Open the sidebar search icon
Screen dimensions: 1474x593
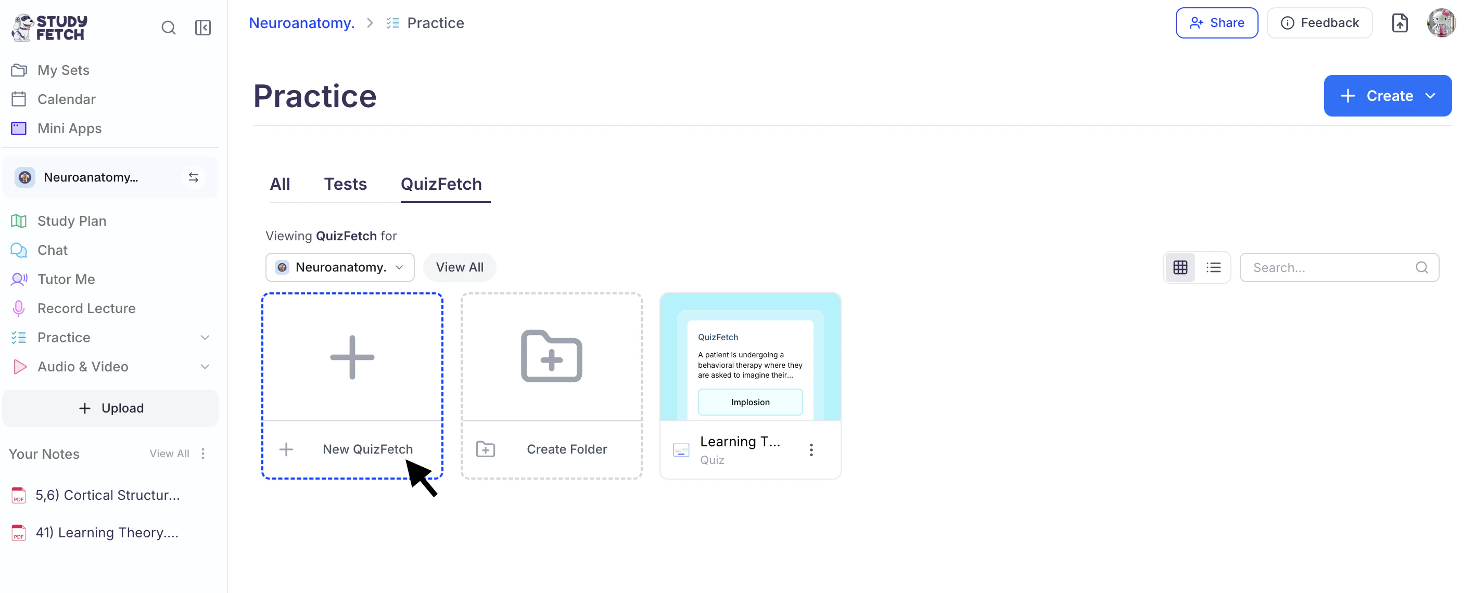(168, 28)
